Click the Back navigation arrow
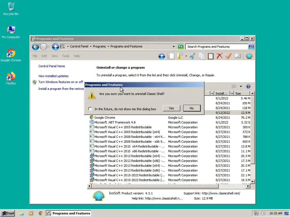290x217 pixels. click(35, 47)
